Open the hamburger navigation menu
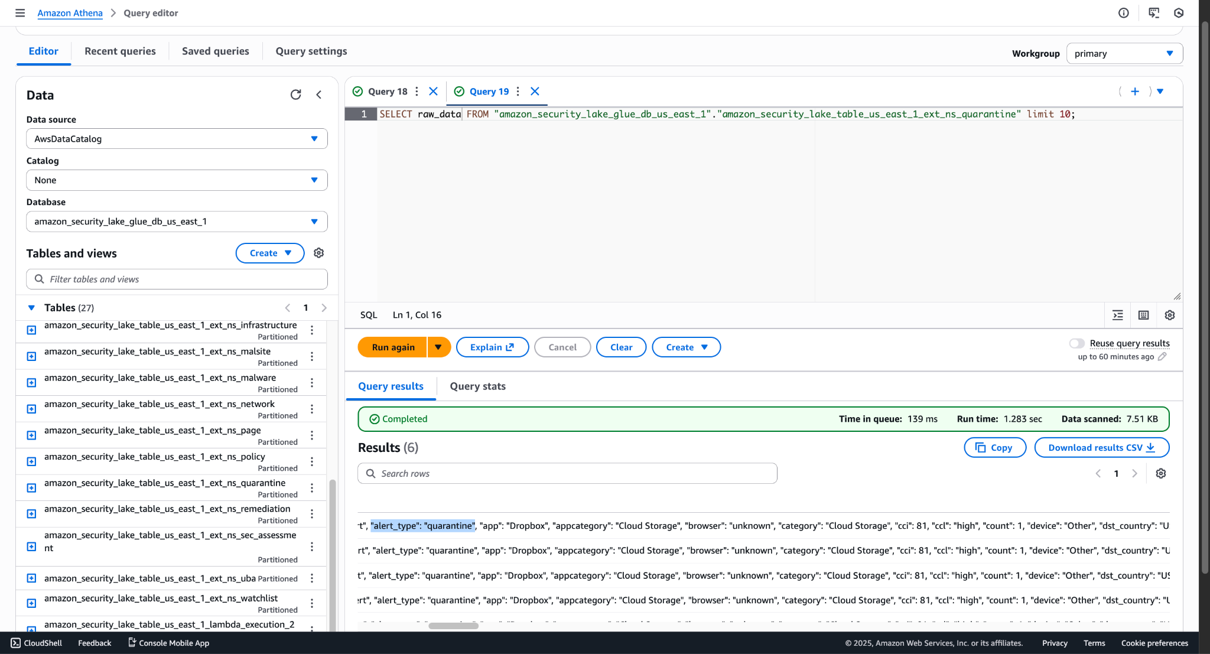1210x654 pixels. [x=20, y=13]
